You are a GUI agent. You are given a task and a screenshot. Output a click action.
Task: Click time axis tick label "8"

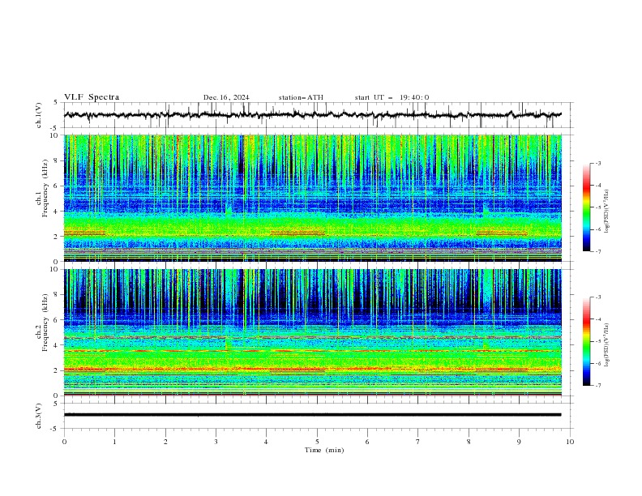pyautogui.click(x=469, y=442)
